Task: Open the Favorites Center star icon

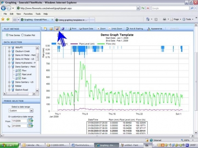Action: click(x=3, y=19)
